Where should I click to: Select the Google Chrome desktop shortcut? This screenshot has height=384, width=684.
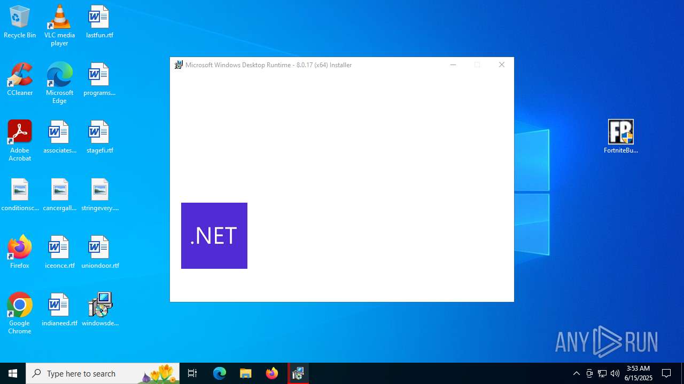click(20, 314)
